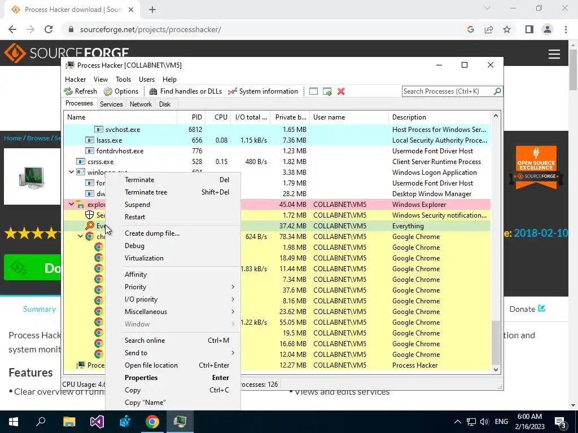This screenshot has width=578, height=433.
Task: Toggle Chrome side panel icon
Action: [x=529, y=29]
